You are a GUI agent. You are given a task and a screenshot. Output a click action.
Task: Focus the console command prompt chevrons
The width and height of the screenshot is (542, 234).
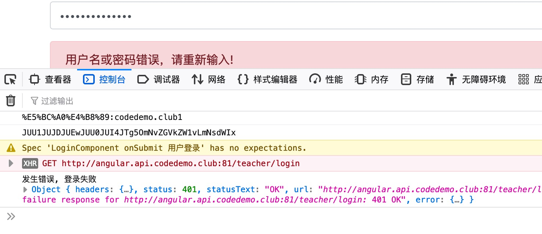click(x=11, y=216)
